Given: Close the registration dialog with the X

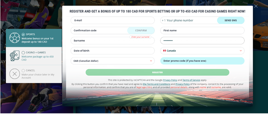Looking at the screenshot, I should click(256, 6).
